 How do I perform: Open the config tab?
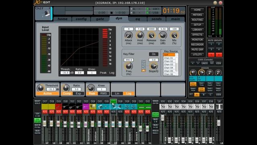pyautogui.click(x=81, y=19)
